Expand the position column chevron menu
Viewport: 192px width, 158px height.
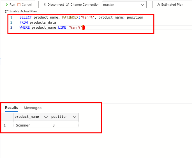click(75, 117)
